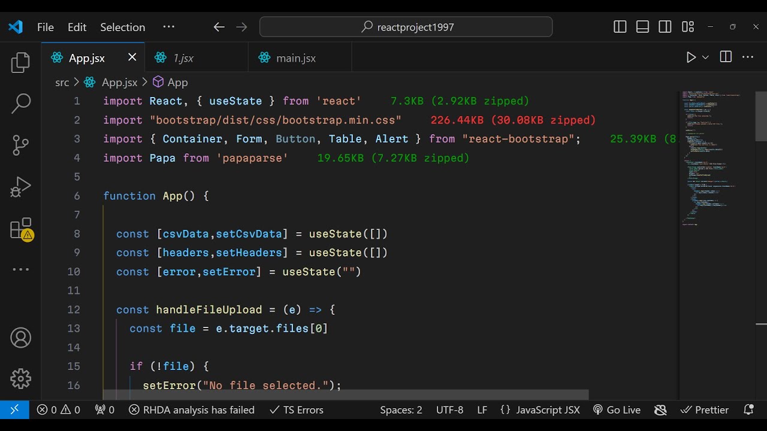The width and height of the screenshot is (767, 431).
Task: Open the Edit menu
Action: pyautogui.click(x=77, y=27)
